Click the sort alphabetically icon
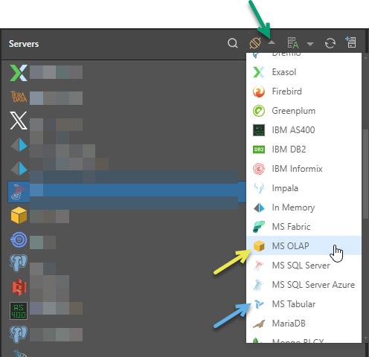The width and height of the screenshot is (369, 357). click(293, 43)
